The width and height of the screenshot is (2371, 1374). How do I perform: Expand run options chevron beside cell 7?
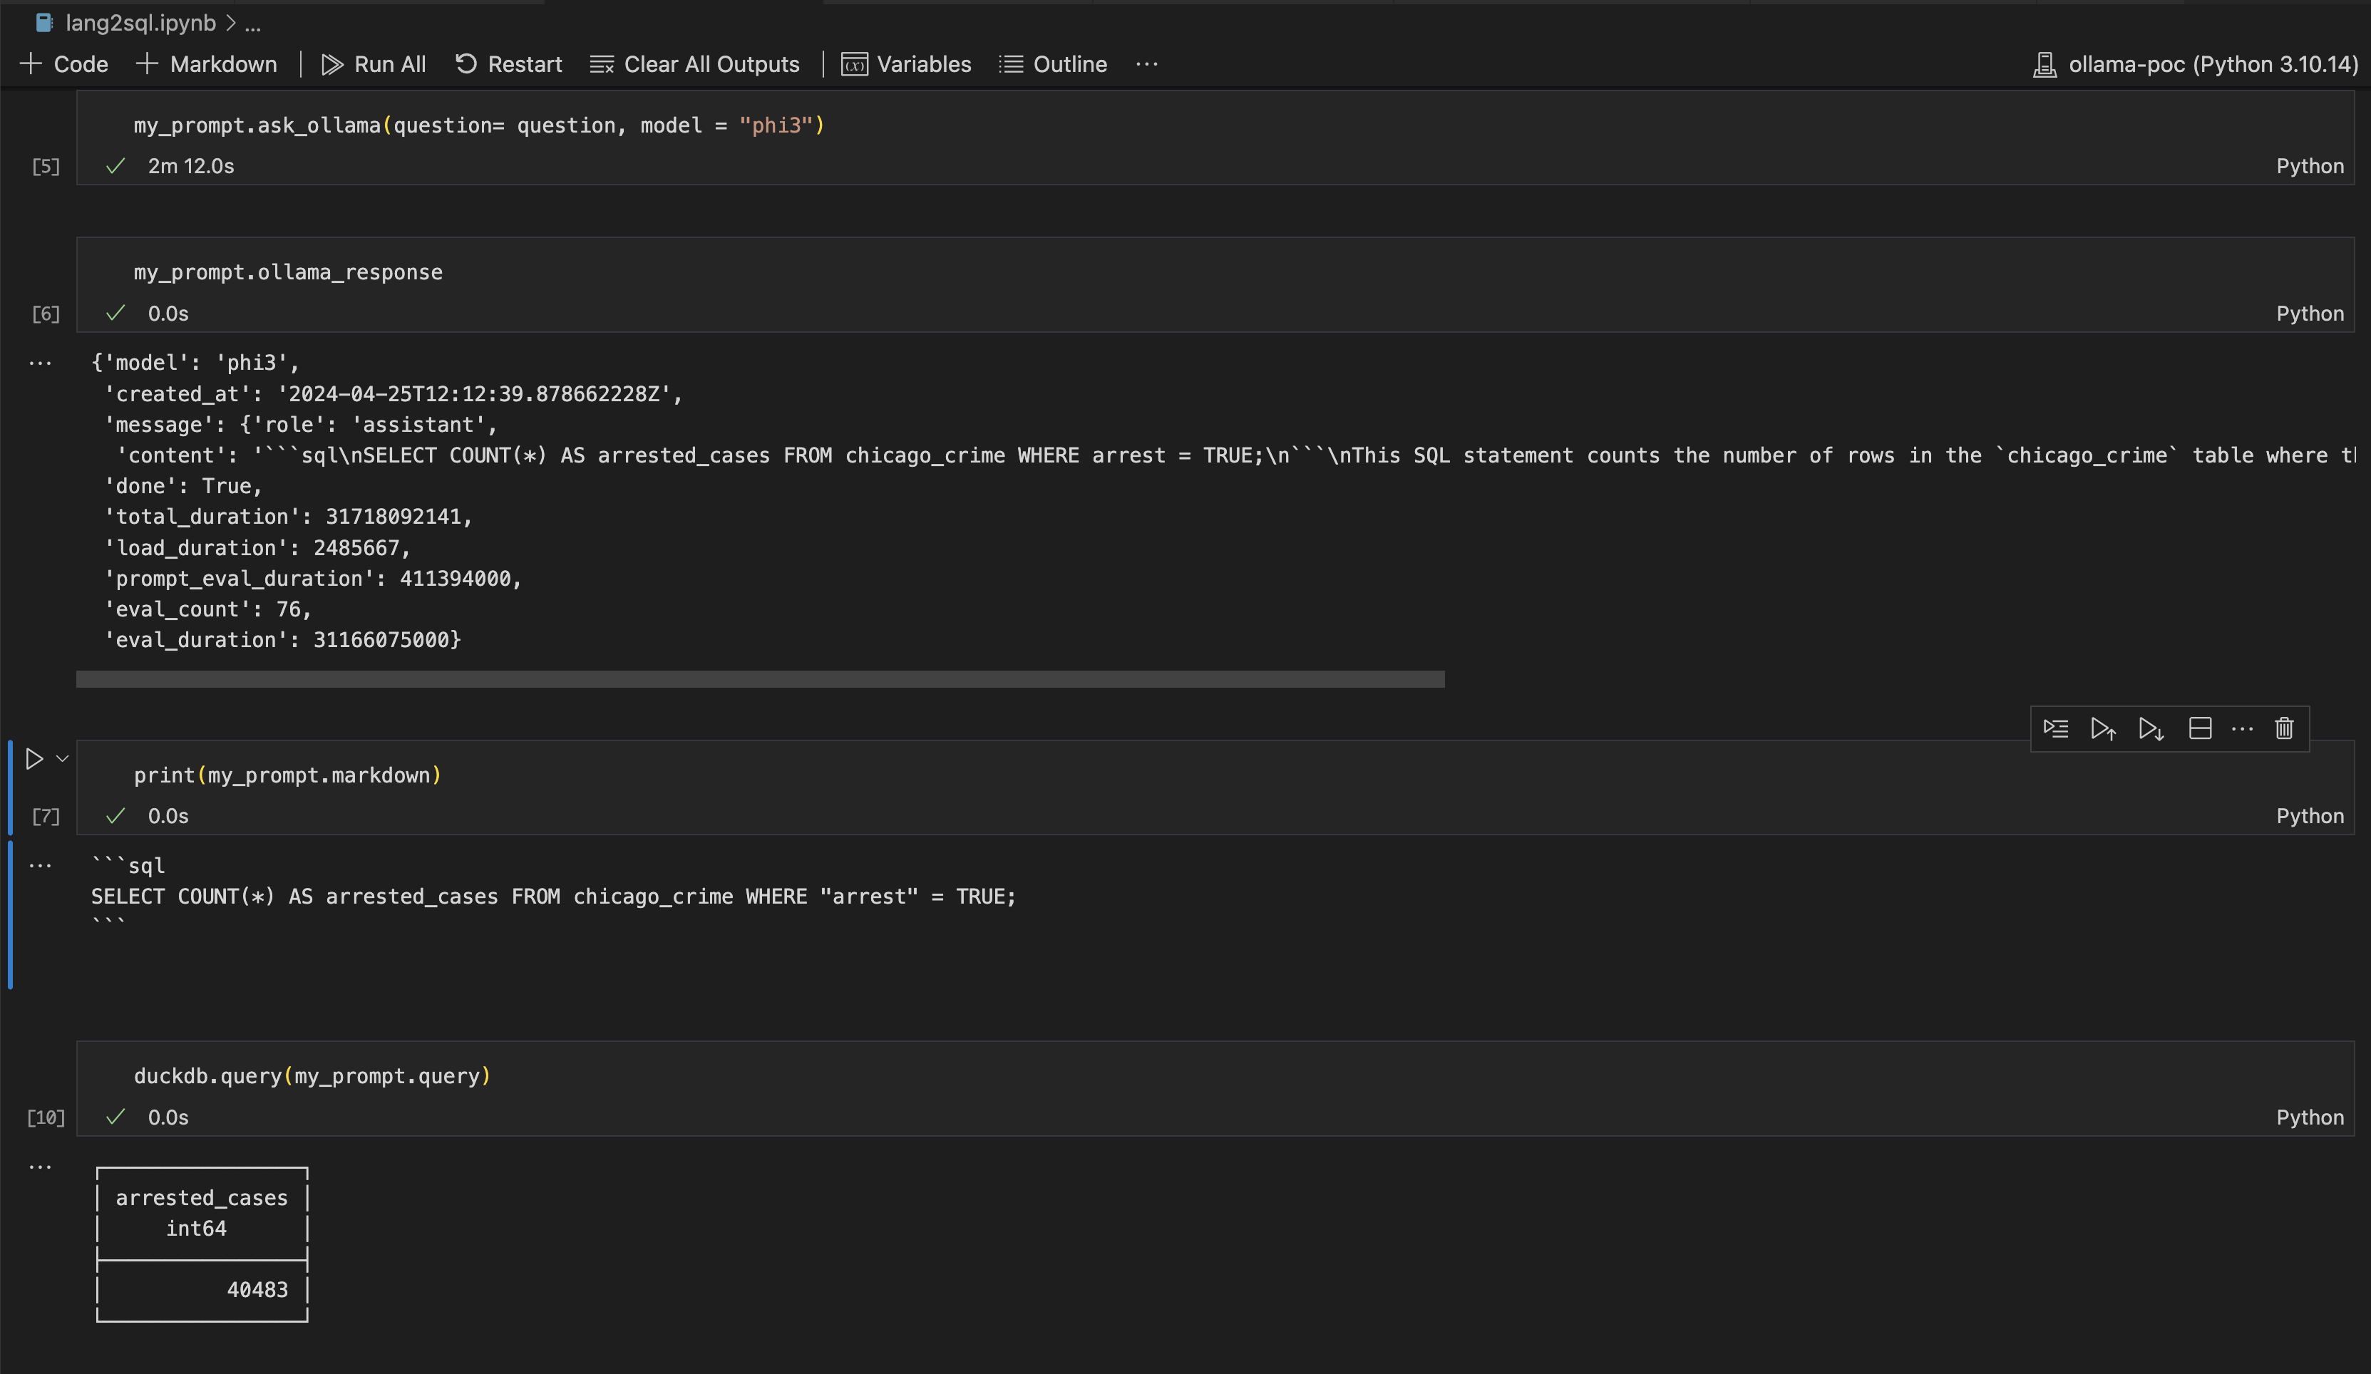pos(63,759)
